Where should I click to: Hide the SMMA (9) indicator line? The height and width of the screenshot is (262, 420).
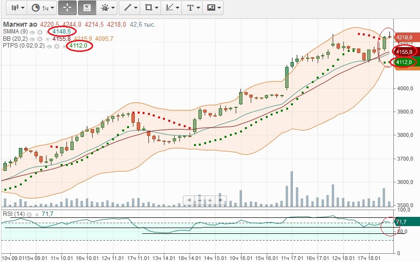pyautogui.click(x=32, y=33)
